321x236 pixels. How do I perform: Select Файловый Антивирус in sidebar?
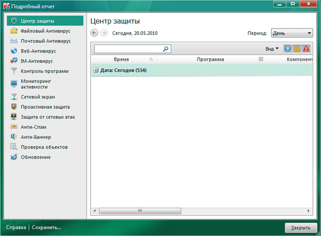tap(45, 31)
